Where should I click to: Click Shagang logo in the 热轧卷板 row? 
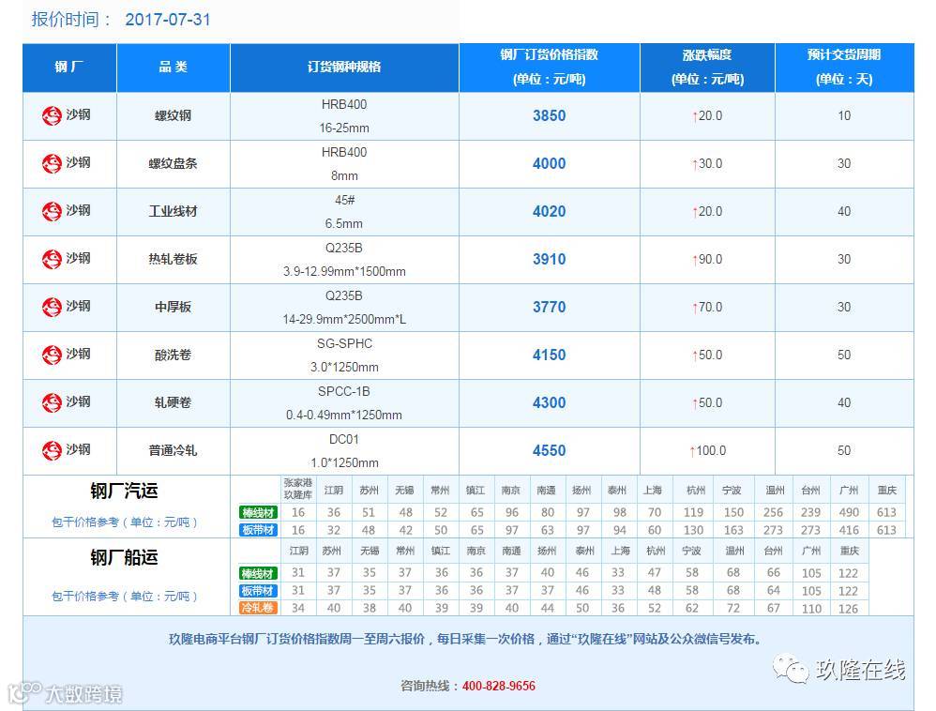pyautogui.click(x=52, y=259)
